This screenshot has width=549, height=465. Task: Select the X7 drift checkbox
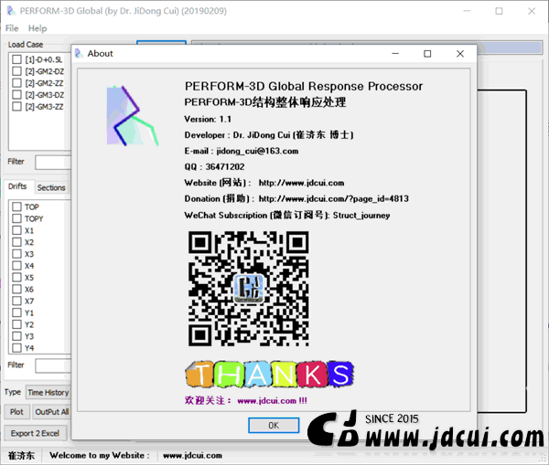point(16,301)
